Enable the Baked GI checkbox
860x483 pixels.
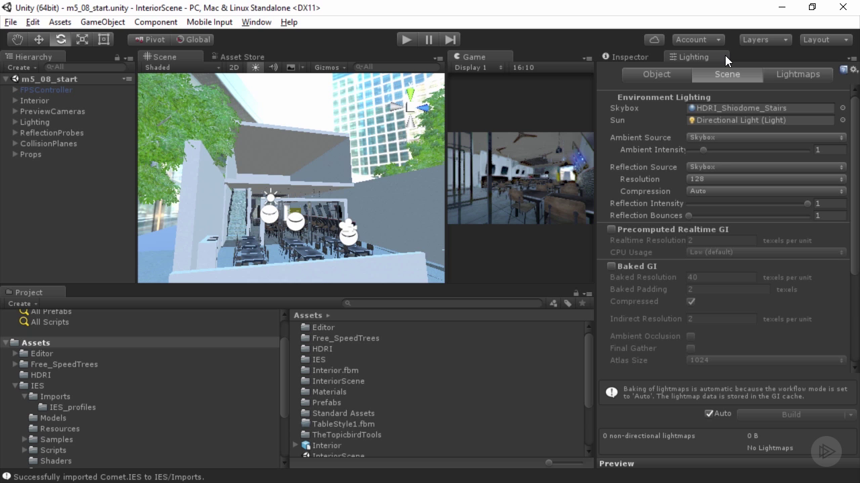tap(611, 266)
